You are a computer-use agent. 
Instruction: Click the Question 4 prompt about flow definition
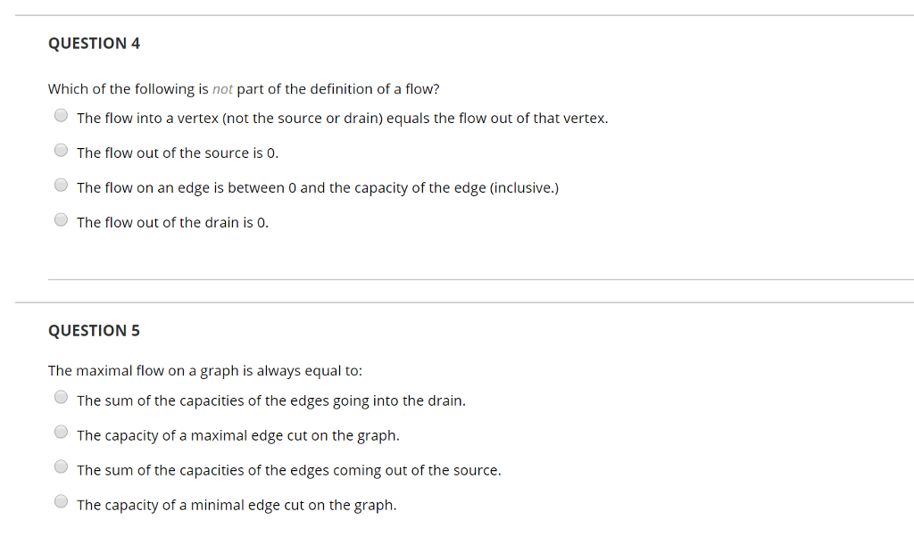coord(243,88)
